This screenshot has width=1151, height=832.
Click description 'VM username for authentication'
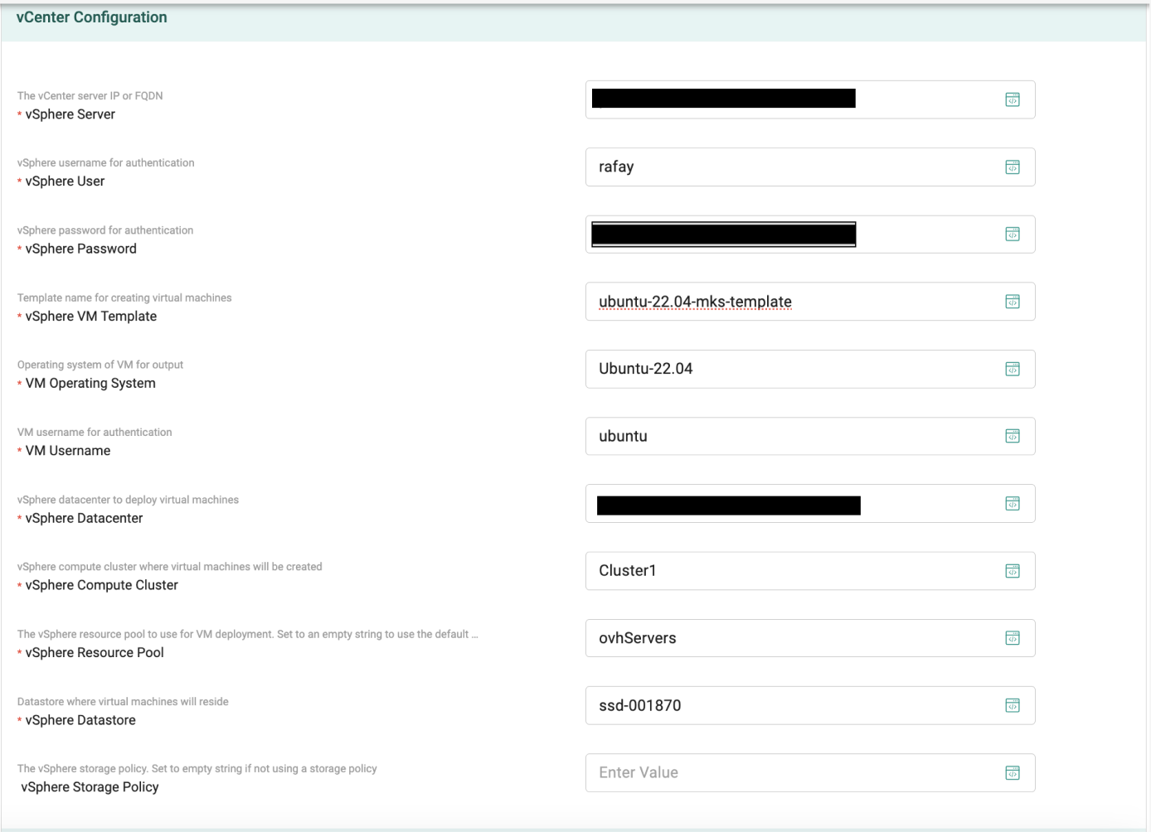95,433
